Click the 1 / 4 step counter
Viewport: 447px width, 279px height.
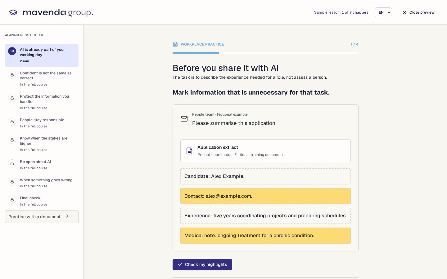click(354, 44)
